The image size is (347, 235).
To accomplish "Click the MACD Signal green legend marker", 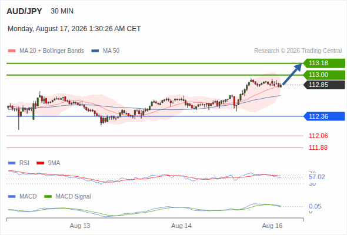I will (x=48, y=197).
